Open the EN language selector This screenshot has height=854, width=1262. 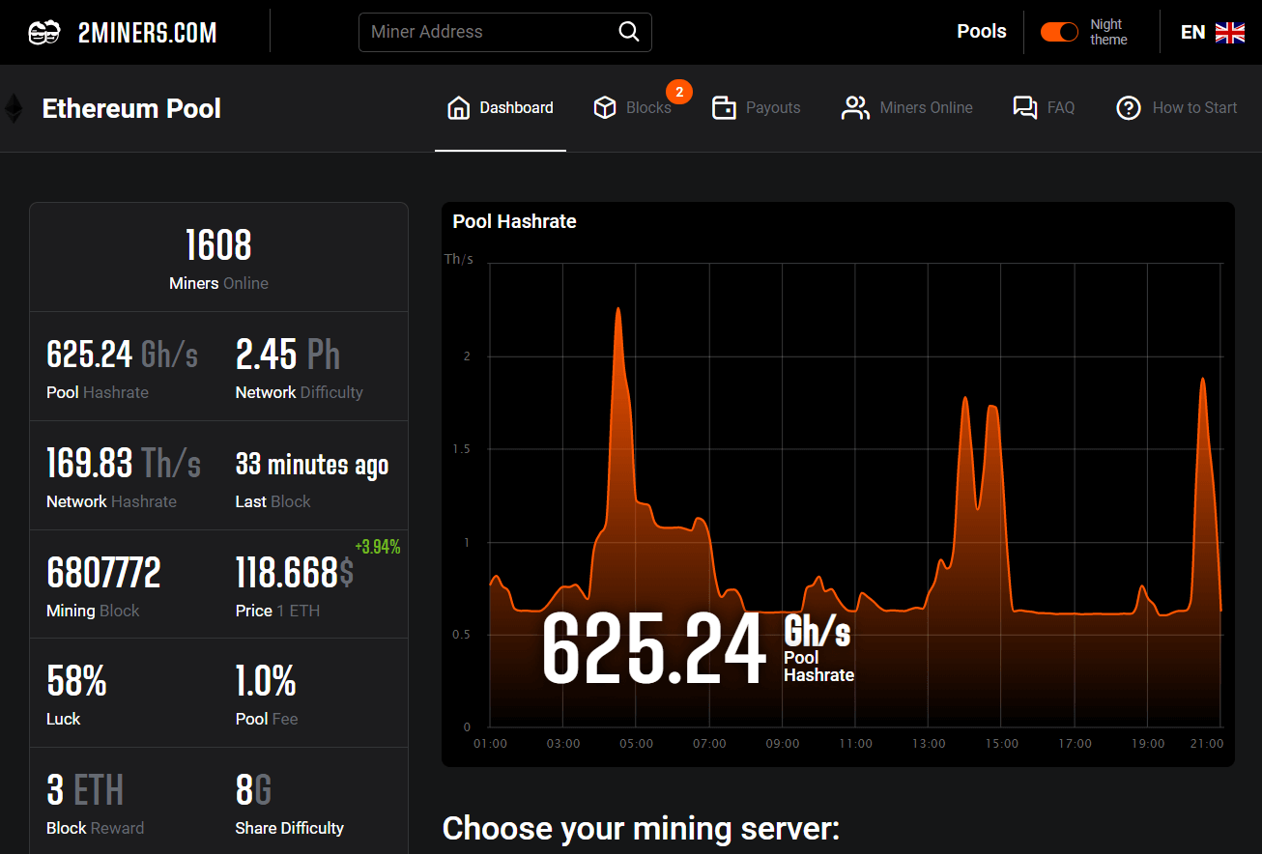[x=1192, y=32]
